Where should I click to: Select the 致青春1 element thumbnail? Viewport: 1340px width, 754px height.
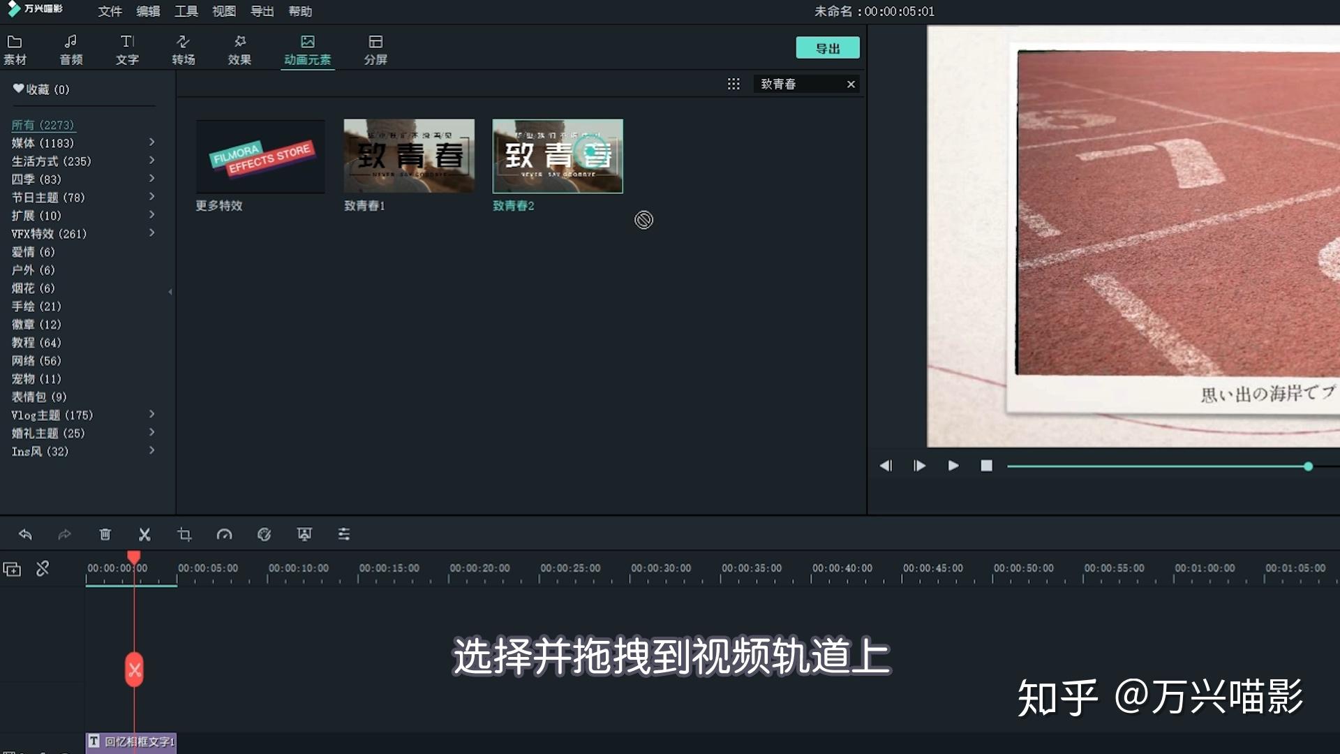click(x=408, y=156)
